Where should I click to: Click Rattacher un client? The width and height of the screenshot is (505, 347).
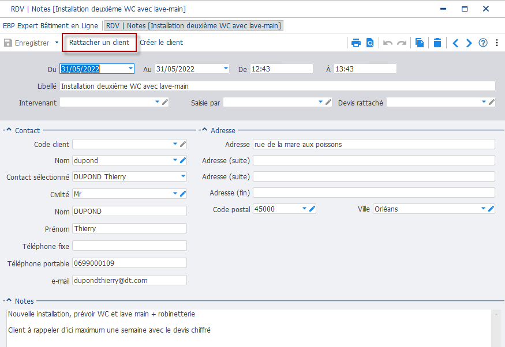99,43
